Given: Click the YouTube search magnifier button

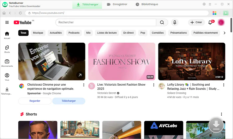Looking at the screenshot, I should tap(162, 22).
